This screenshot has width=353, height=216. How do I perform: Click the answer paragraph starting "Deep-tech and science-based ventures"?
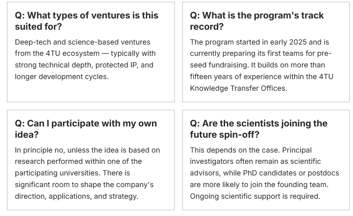pos(85,59)
